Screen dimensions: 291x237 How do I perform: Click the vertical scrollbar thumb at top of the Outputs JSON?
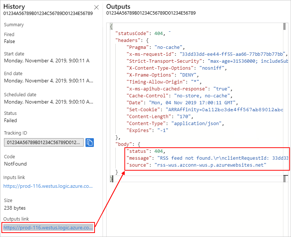pyautogui.click(x=284, y=26)
